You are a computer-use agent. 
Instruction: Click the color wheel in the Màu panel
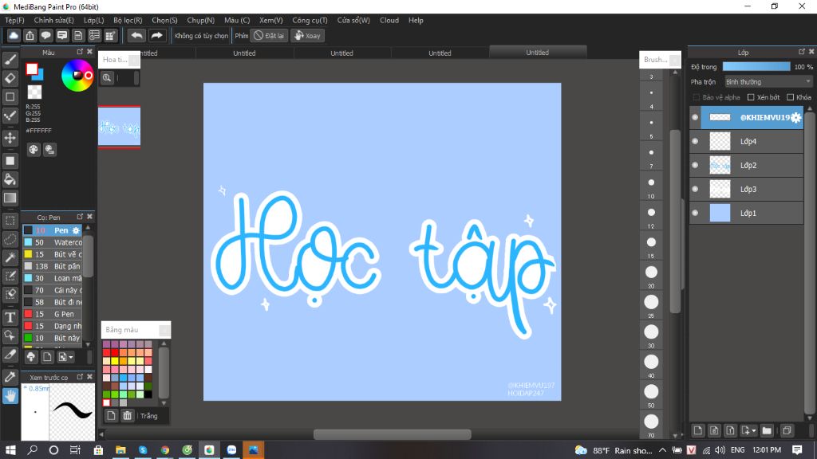pos(77,76)
